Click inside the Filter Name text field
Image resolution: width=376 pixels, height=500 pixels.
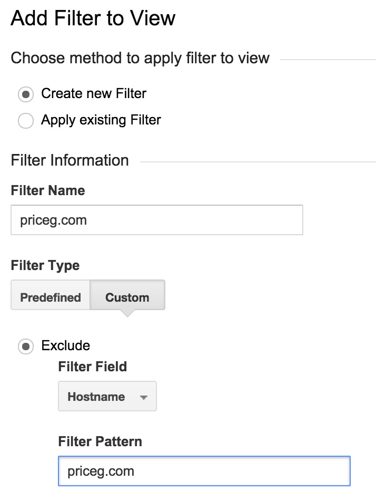point(157,220)
